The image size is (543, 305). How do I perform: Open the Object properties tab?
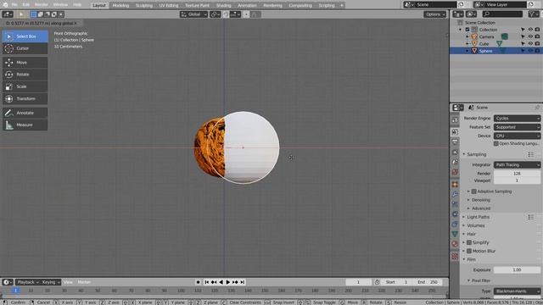point(455,184)
